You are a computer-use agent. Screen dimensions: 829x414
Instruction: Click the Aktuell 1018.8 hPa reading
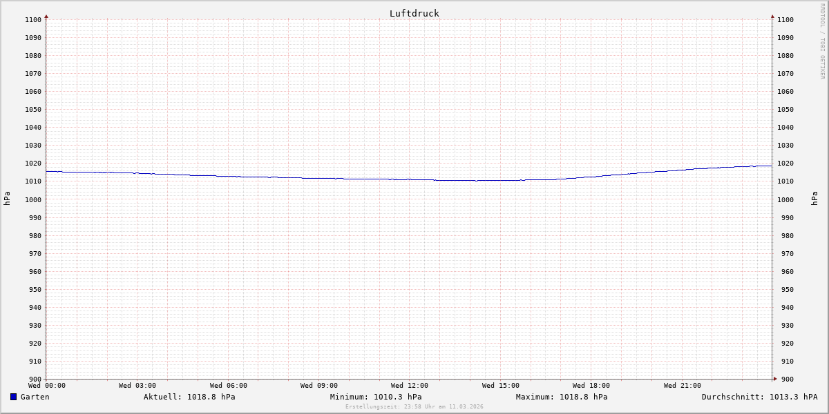pos(189,397)
